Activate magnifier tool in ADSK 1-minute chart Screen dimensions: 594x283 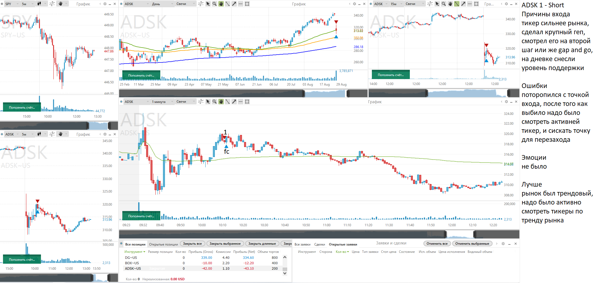click(x=215, y=102)
